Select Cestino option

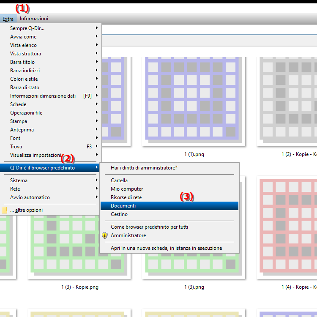(169, 214)
